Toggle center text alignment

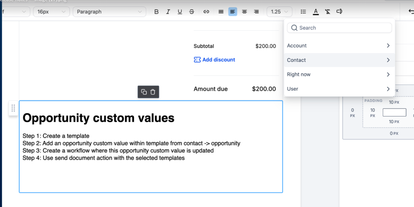(x=244, y=12)
